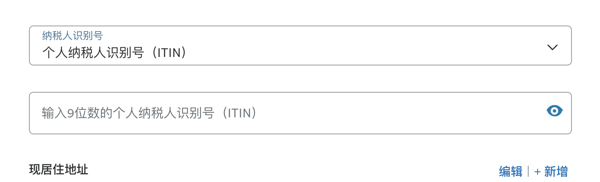Toggle ITIN visibility with the eye icon

click(554, 111)
